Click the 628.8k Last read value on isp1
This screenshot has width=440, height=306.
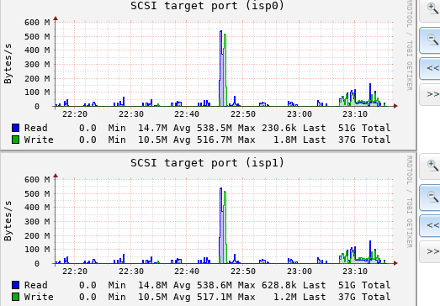tap(279, 285)
